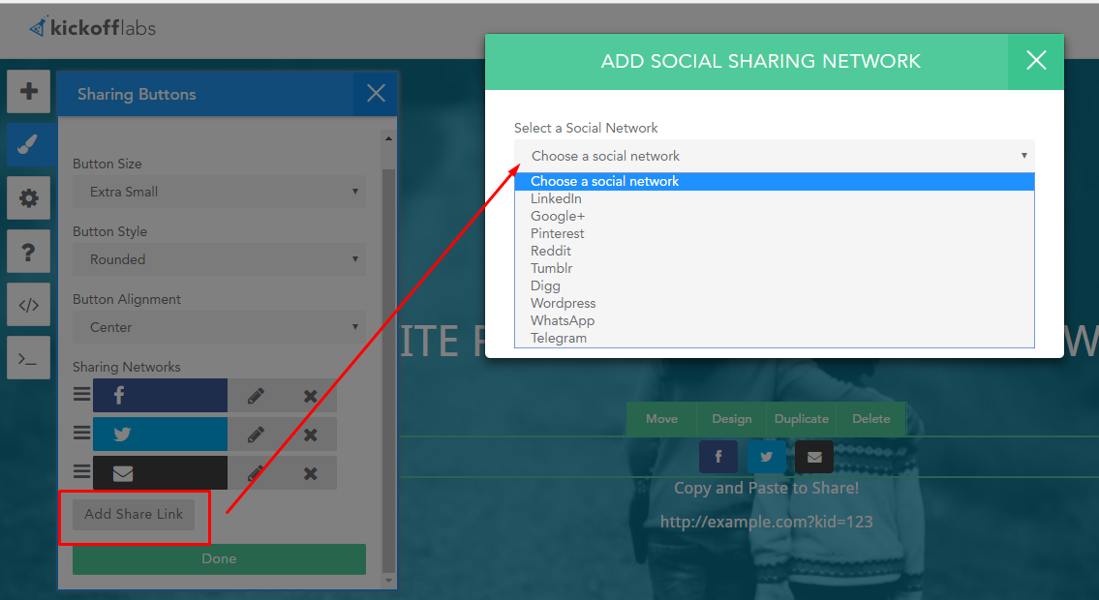Select the highlighted Choose a social network option
The height and width of the screenshot is (600, 1099).
pos(775,181)
